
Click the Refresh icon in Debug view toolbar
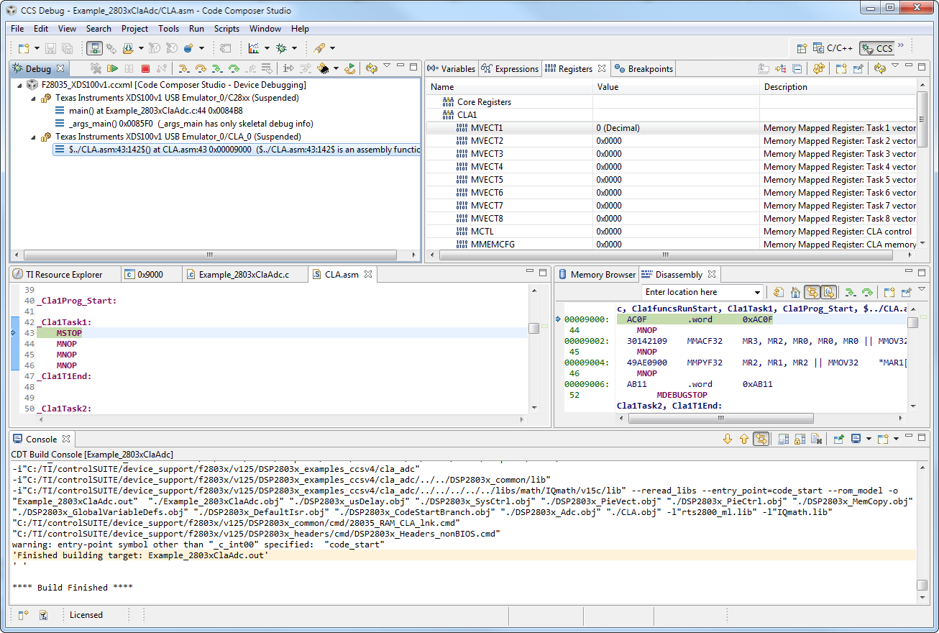(x=371, y=68)
